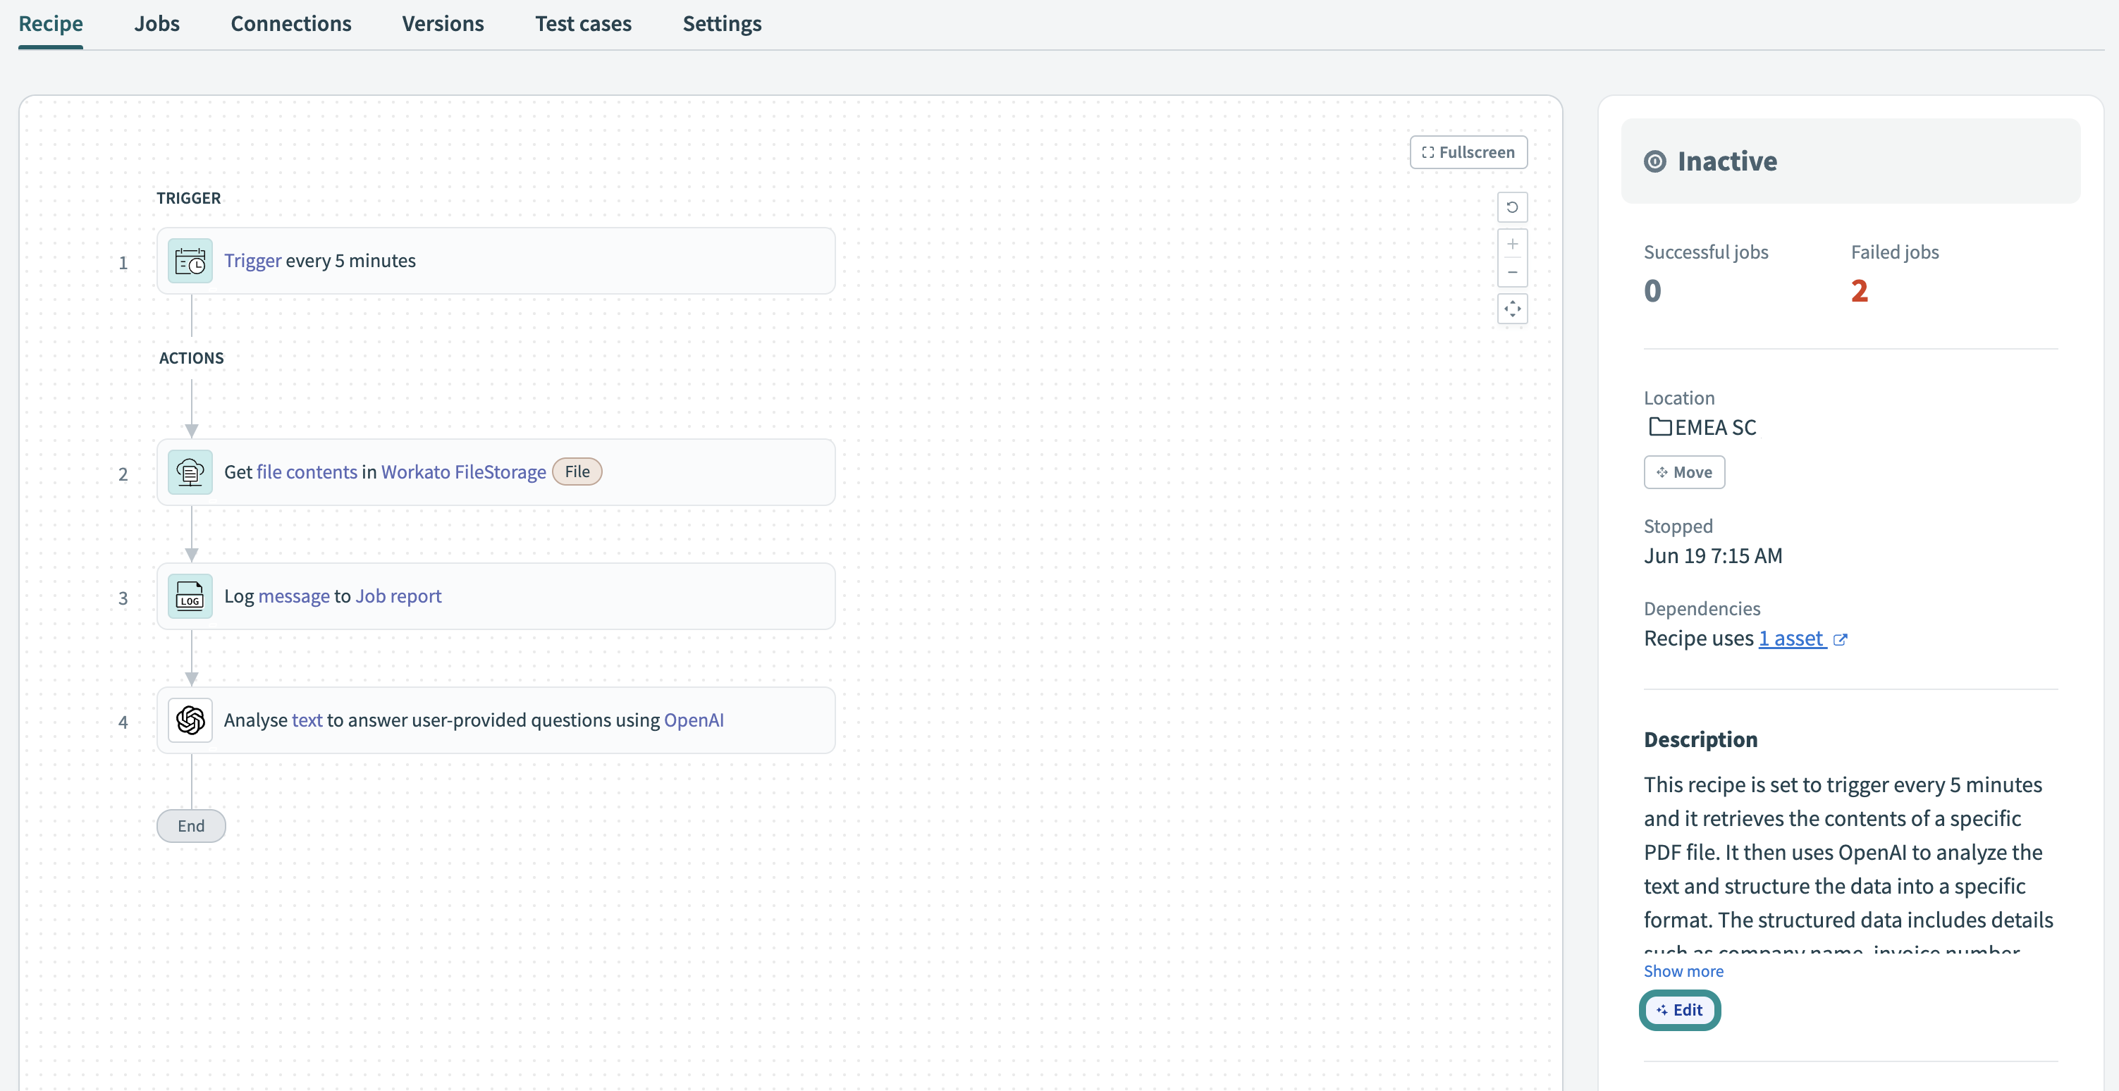Click the OpenAI logo step icon
This screenshot has width=2119, height=1091.
[x=190, y=721]
